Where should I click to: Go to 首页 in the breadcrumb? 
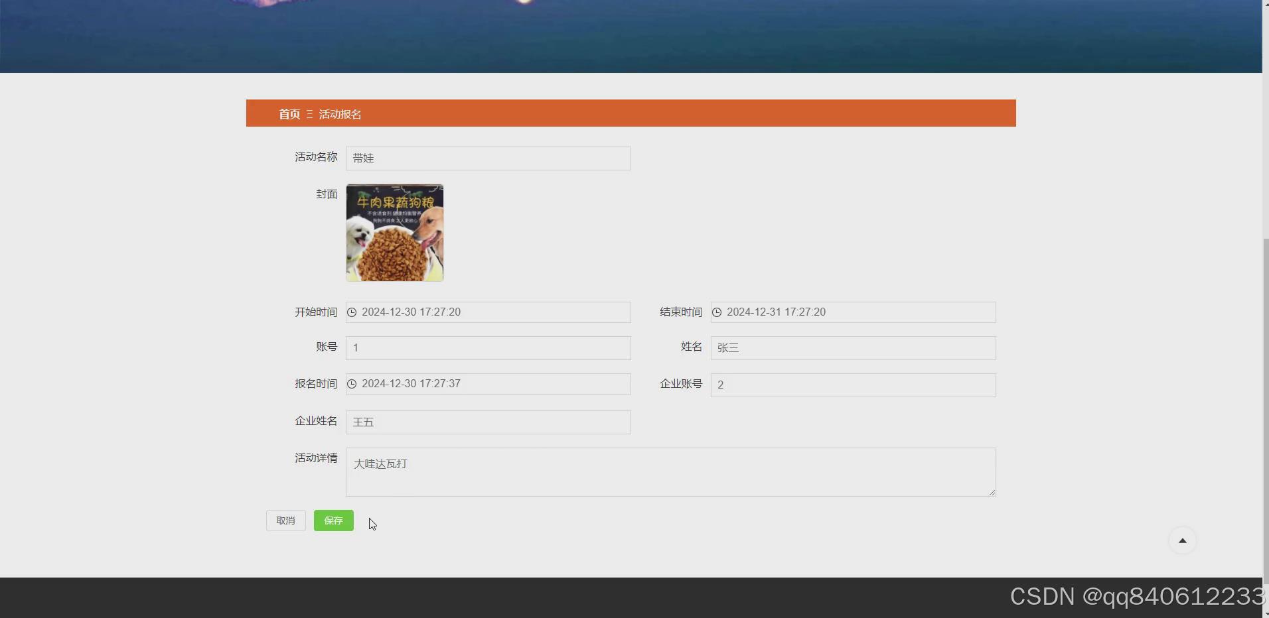pos(289,114)
